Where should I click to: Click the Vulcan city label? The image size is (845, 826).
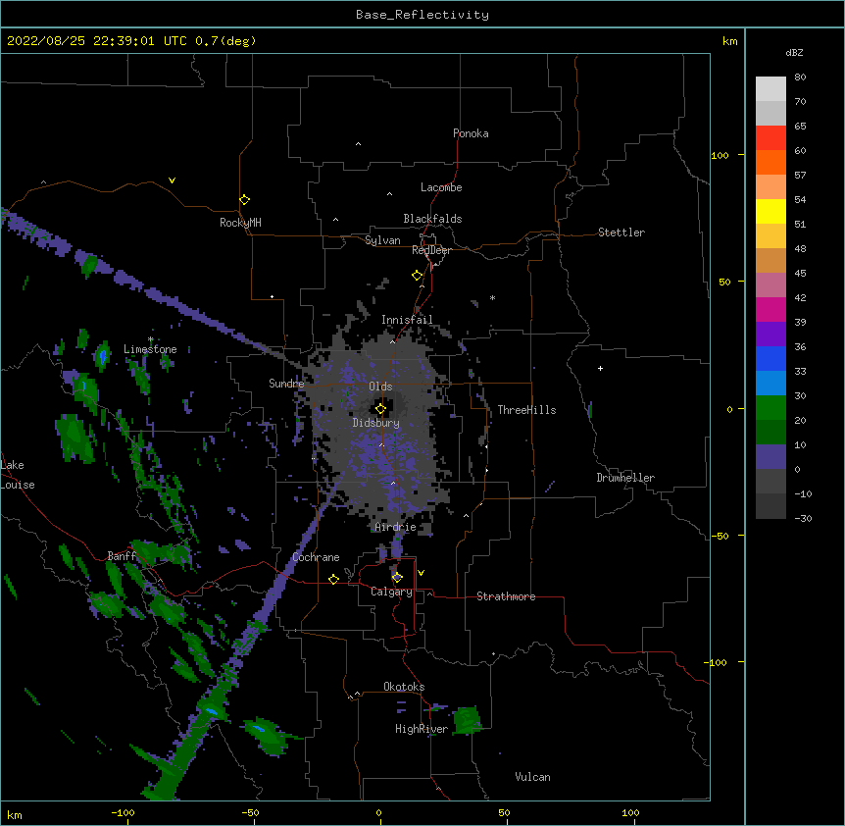pyautogui.click(x=532, y=777)
